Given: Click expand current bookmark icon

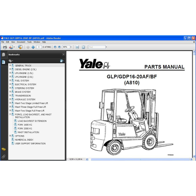Looking at the screenshot, I should click(62, 61).
